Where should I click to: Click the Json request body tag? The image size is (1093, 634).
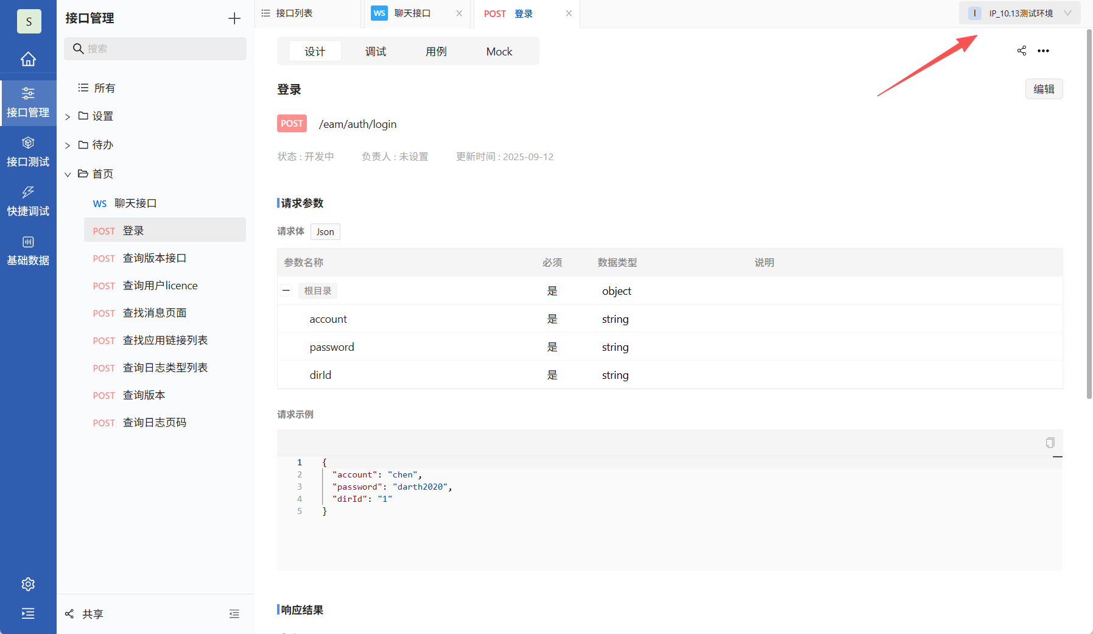point(325,231)
